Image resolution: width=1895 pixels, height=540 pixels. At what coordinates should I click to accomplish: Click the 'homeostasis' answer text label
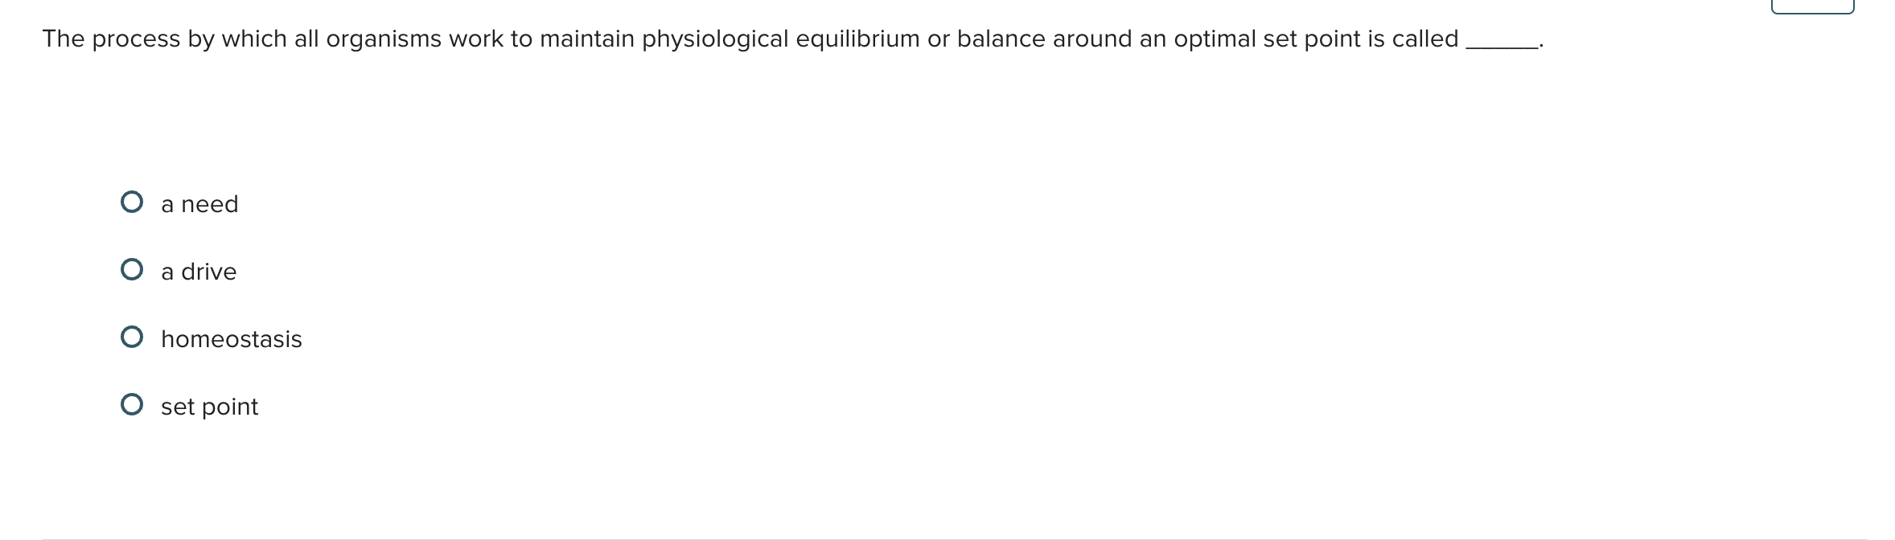[x=231, y=339]
